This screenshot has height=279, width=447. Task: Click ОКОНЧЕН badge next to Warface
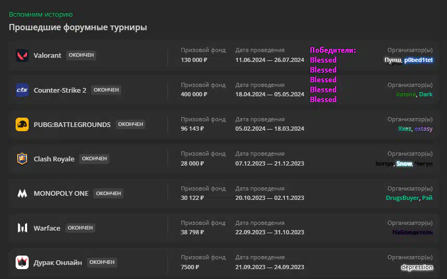(x=80, y=228)
